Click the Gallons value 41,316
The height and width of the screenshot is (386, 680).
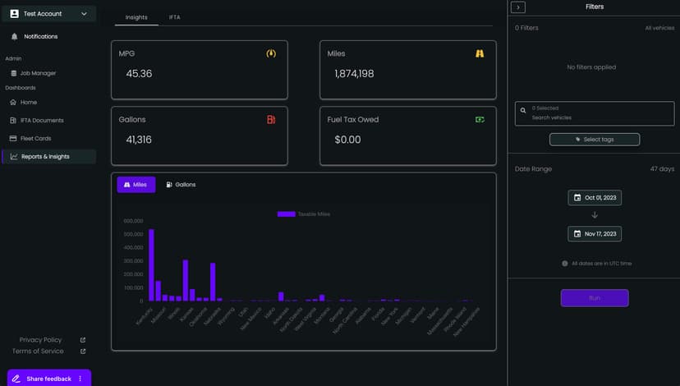[139, 140]
